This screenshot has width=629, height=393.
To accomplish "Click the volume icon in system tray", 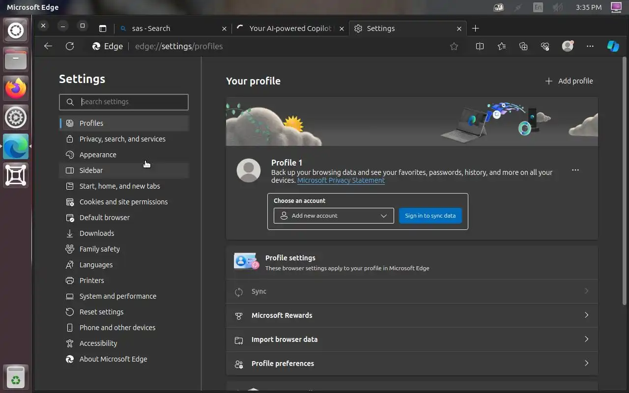I will click(x=558, y=7).
